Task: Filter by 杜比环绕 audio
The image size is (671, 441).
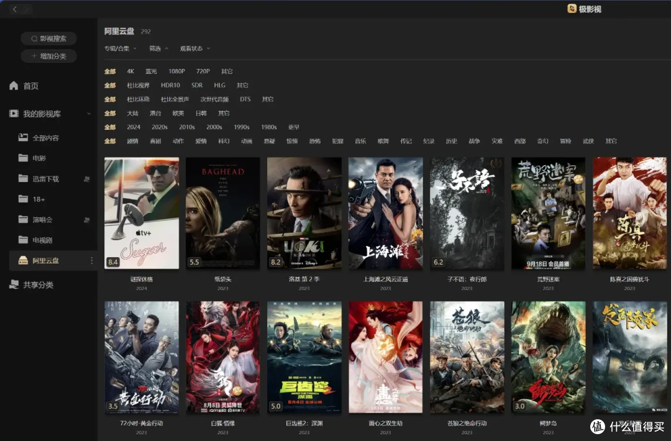Action: (138, 99)
